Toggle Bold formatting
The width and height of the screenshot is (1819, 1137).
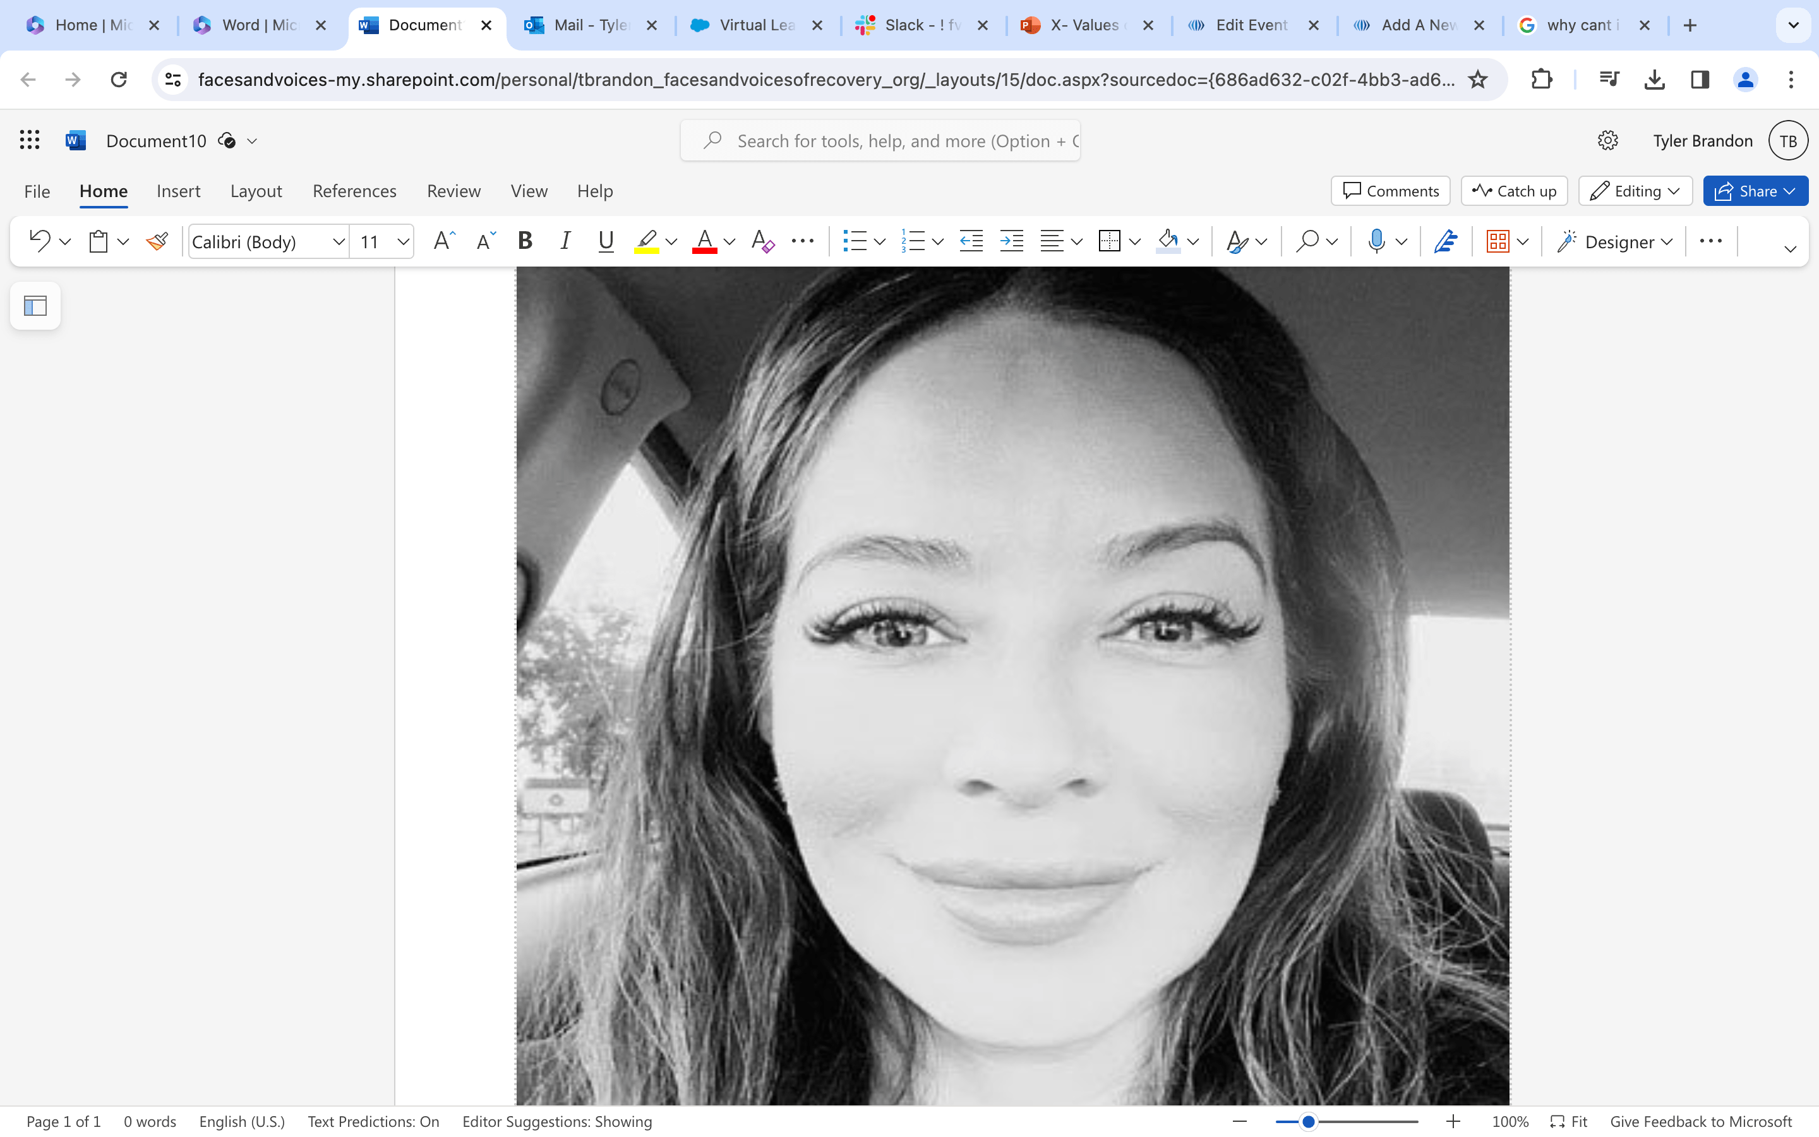click(x=525, y=241)
